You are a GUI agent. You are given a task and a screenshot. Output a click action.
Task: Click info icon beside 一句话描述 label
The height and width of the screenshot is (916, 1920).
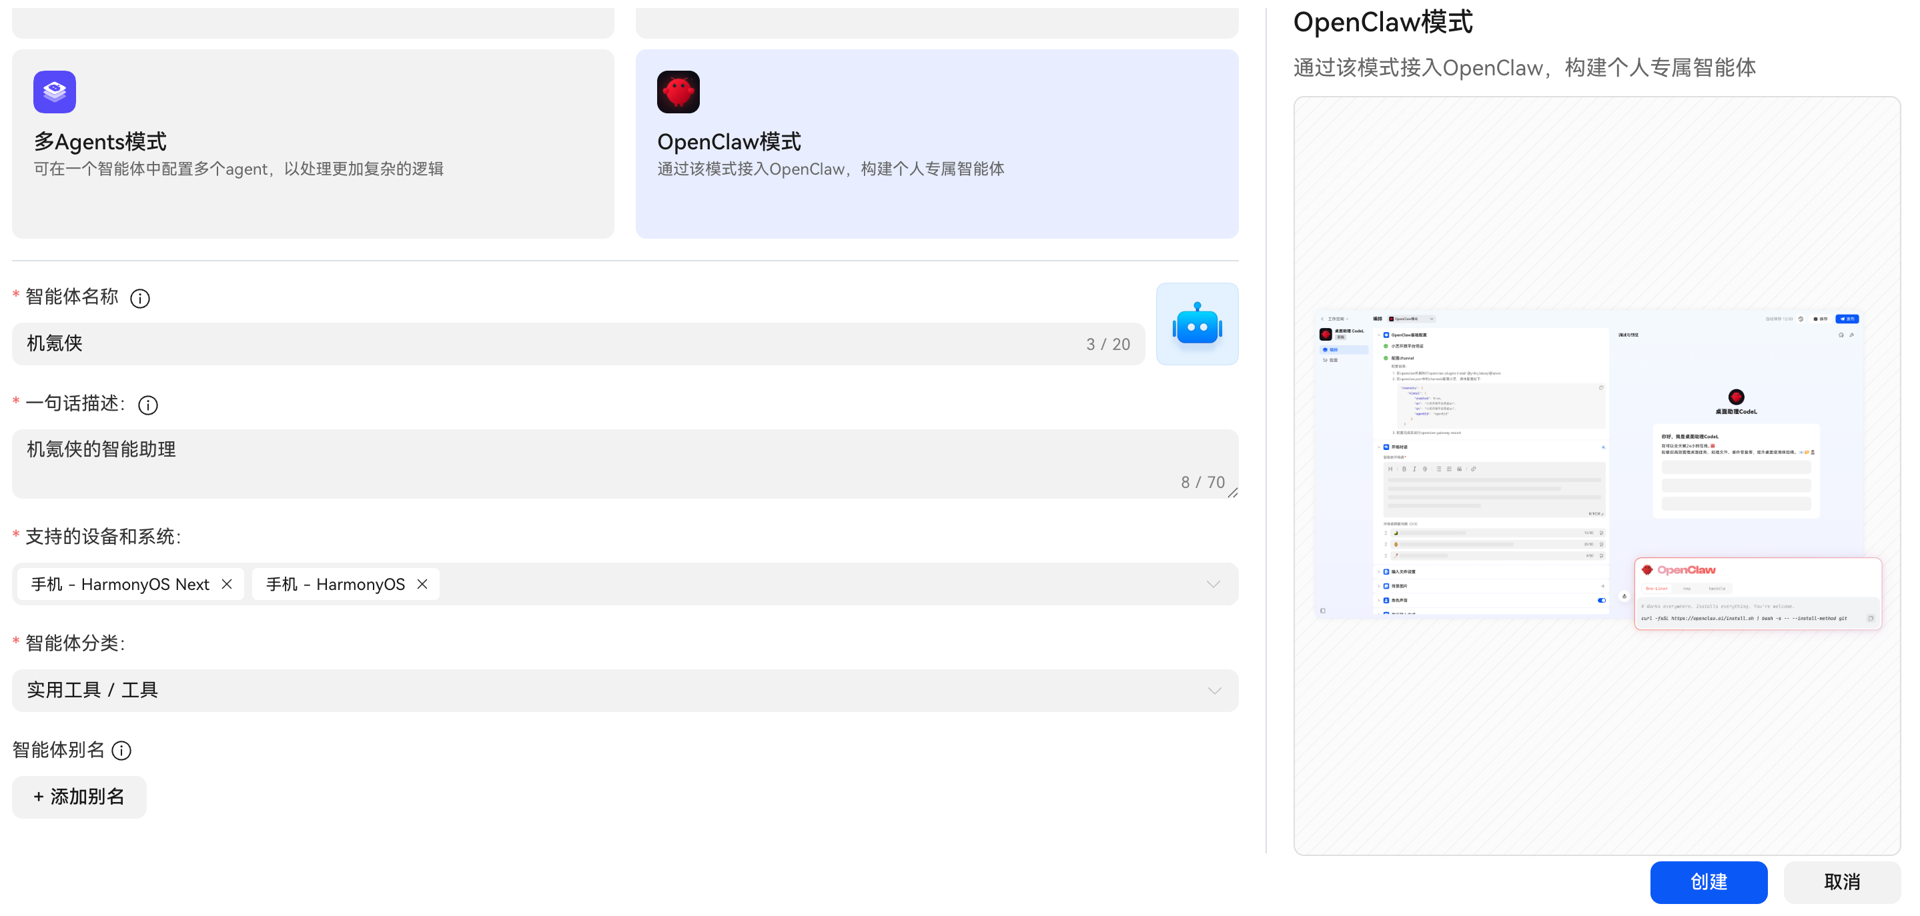point(147,405)
